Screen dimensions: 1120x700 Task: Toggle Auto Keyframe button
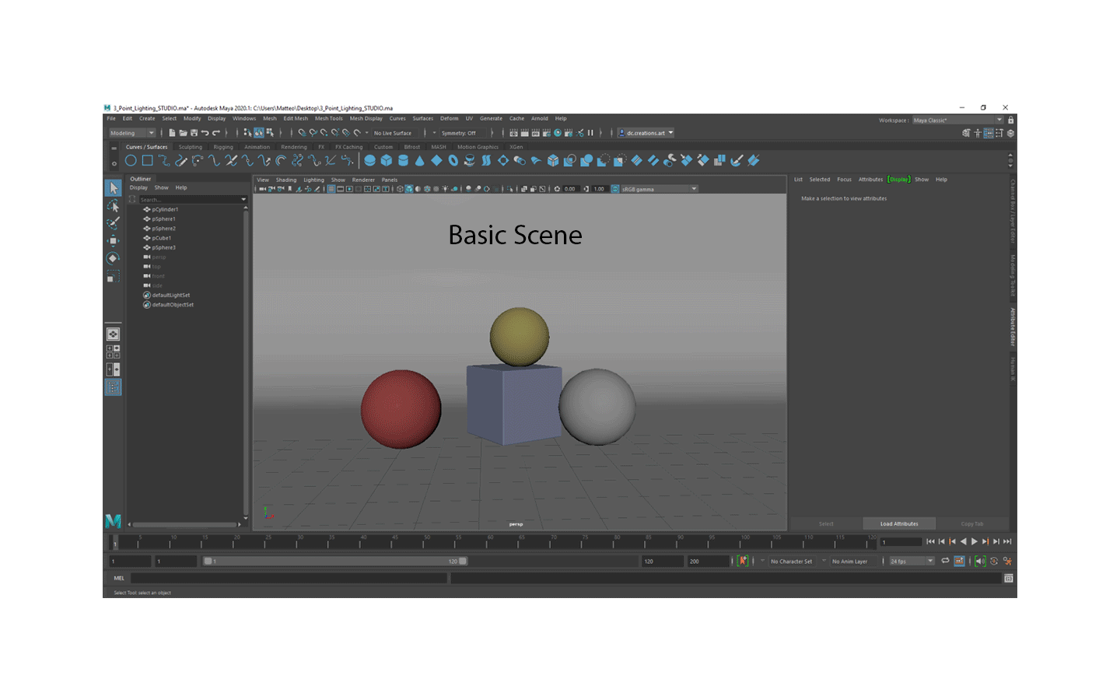point(743,561)
